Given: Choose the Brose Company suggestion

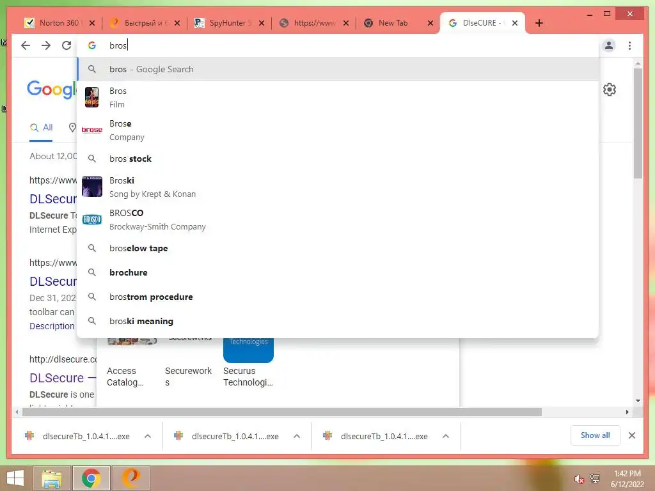Looking at the screenshot, I should point(338,130).
